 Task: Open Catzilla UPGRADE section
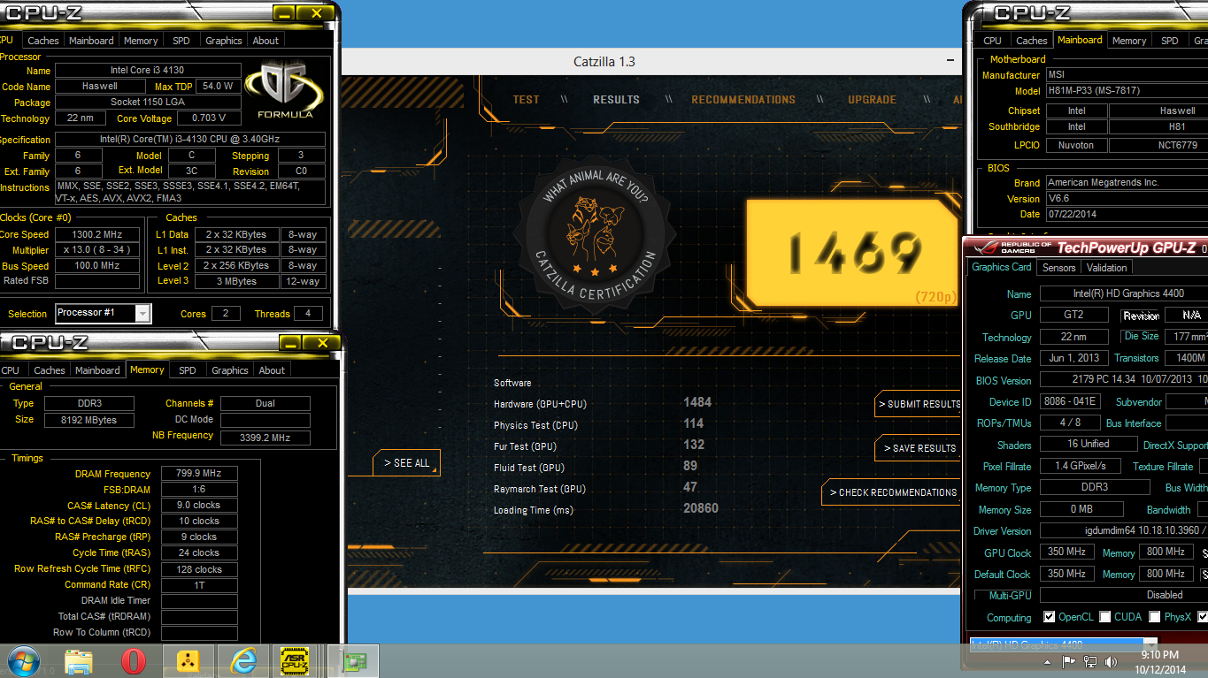tap(872, 100)
